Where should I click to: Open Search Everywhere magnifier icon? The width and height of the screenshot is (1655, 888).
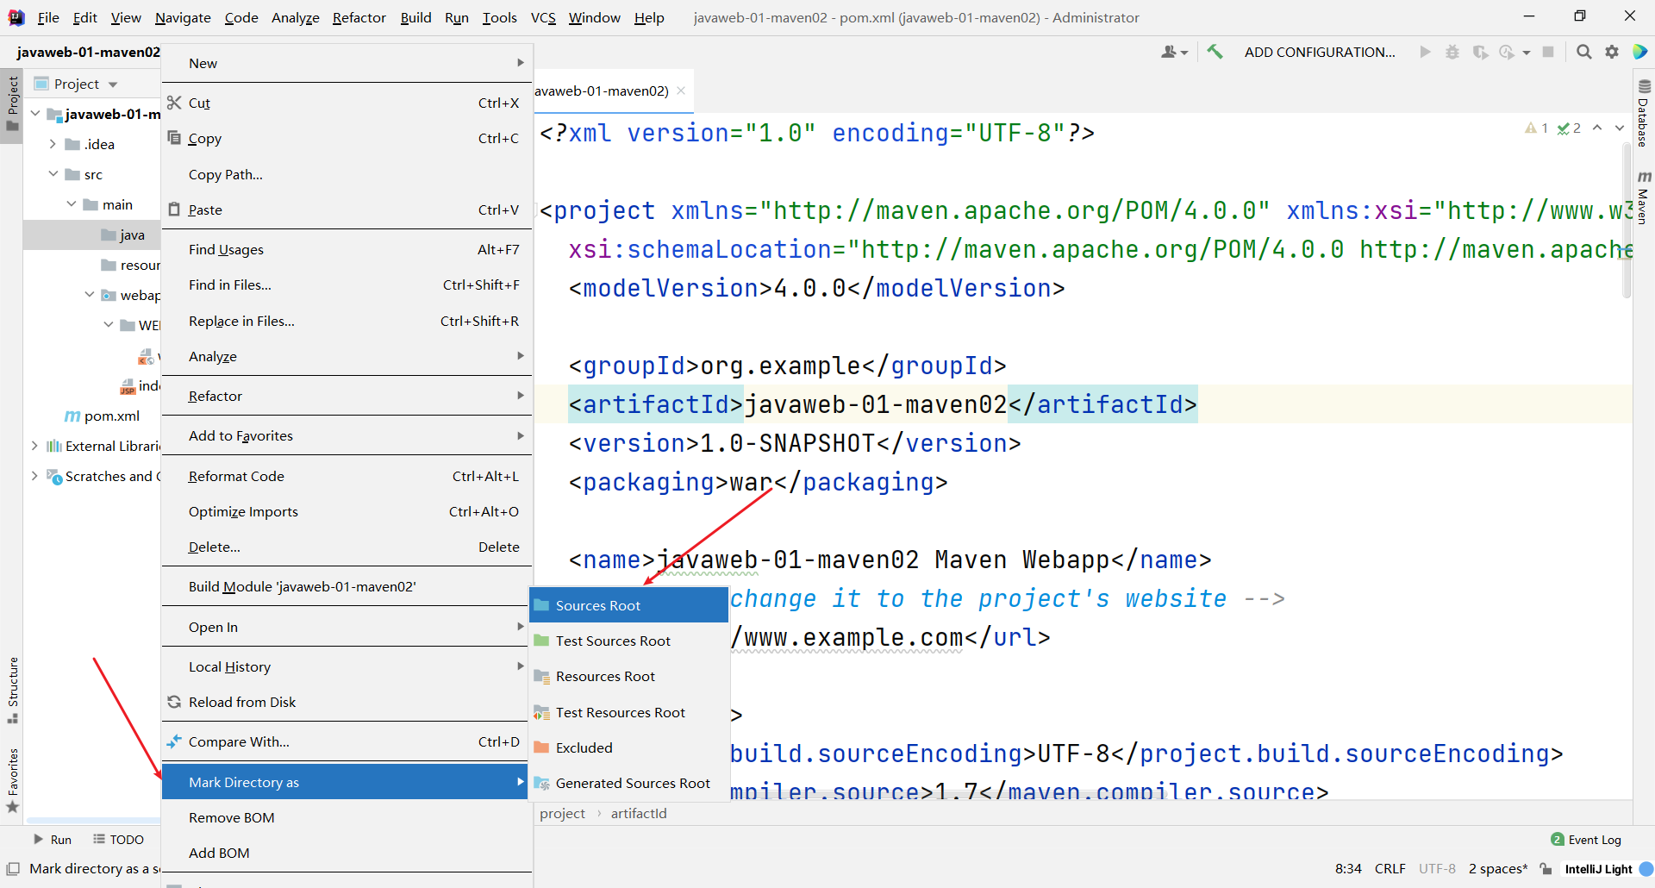(x=1583, y=52)
